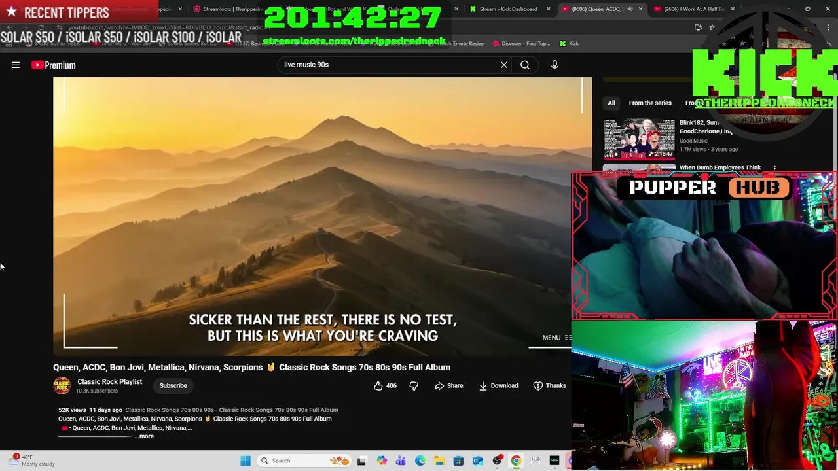Screen dimensions: 838x471
Task: Install the page using the address bar icon
Action: [x=698, y=27]
